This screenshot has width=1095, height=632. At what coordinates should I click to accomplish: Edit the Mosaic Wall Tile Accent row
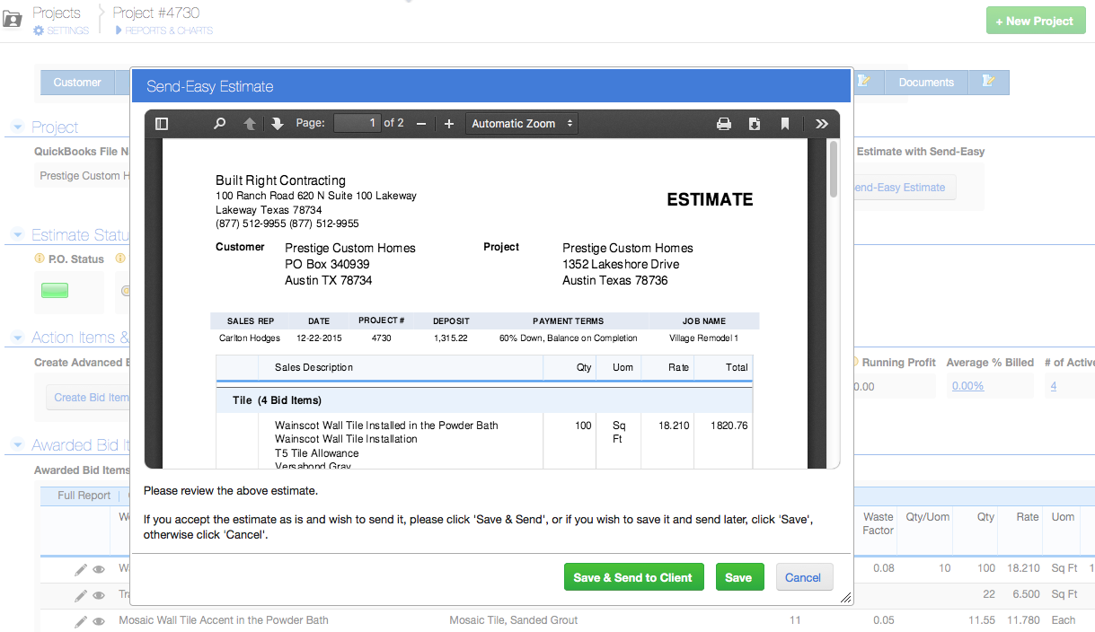(81, 620)
